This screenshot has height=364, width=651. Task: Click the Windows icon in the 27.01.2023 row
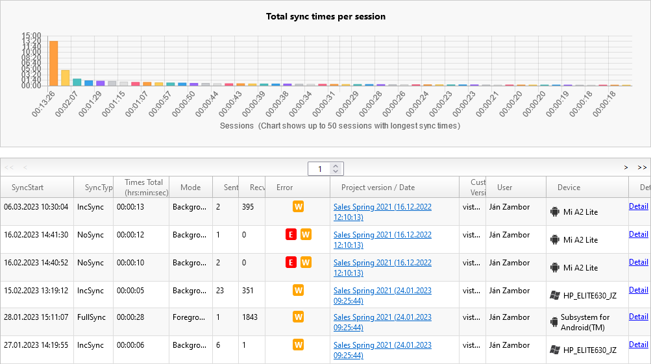(554, 350)
